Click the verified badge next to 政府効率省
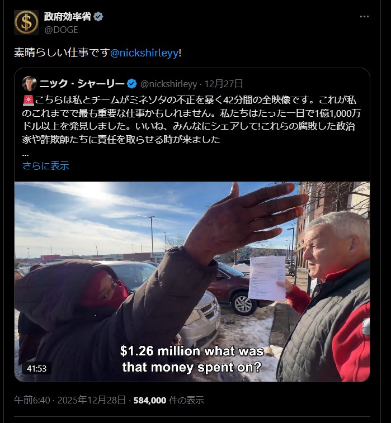 coord(98,17)
